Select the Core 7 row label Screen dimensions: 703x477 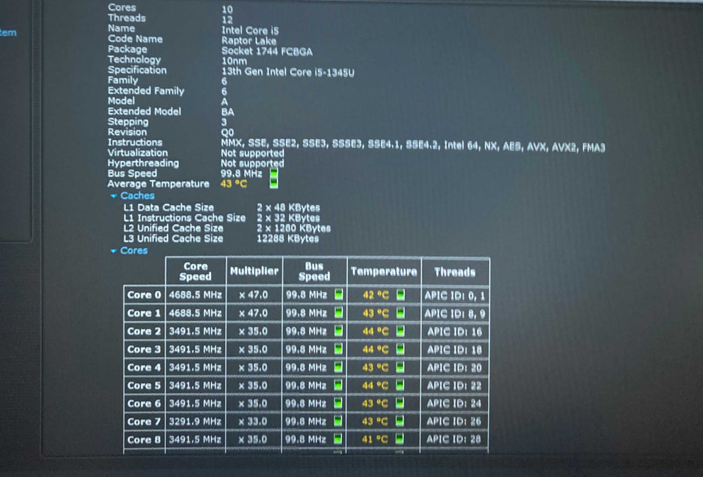click(x=144, y=422)
